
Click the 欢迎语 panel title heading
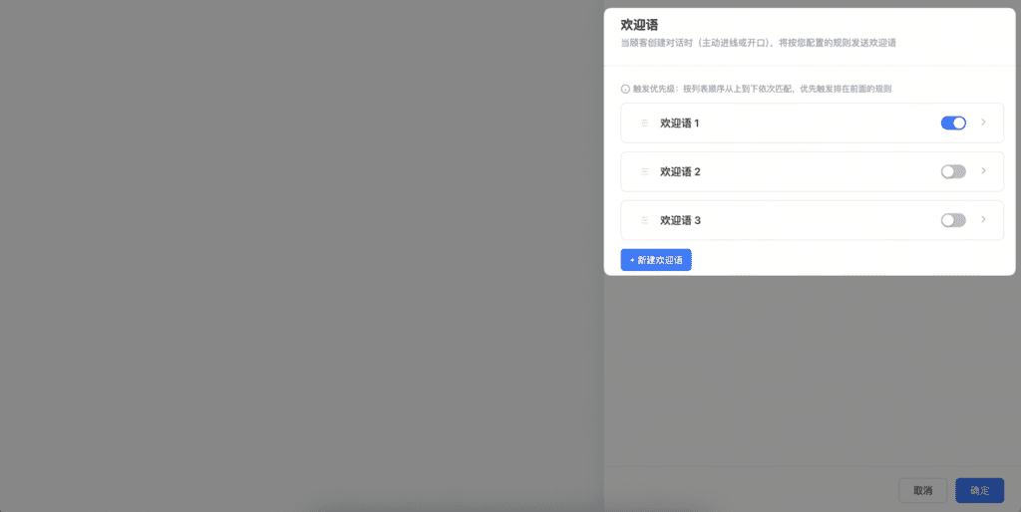pyautogui.click(x=639, y=25)
